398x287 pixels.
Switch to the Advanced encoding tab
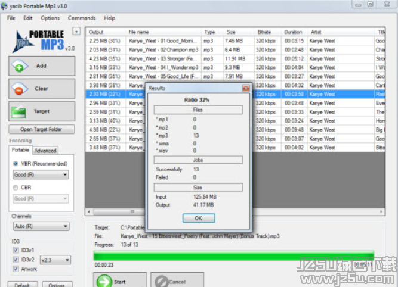pyautogui.click(x=45, y=151)
